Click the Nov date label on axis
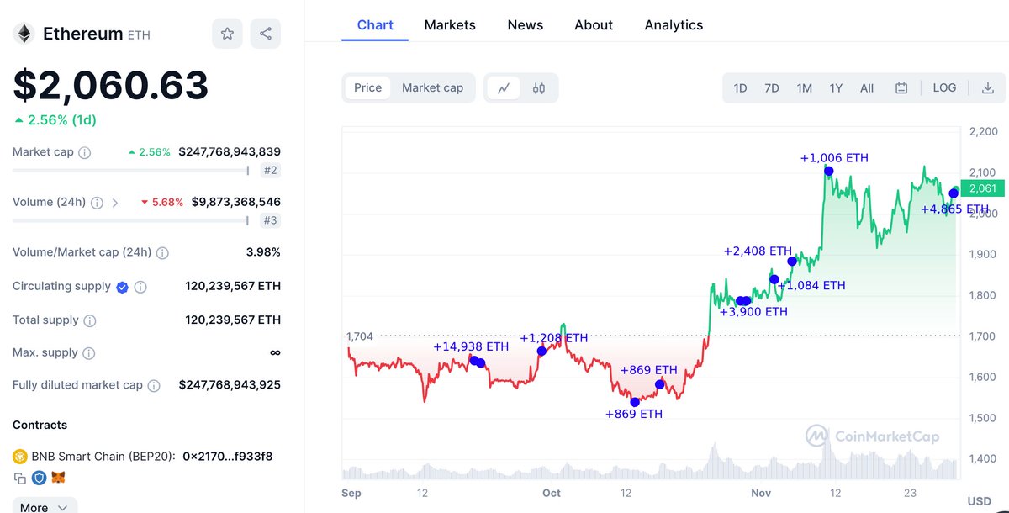 click(761, 493)
